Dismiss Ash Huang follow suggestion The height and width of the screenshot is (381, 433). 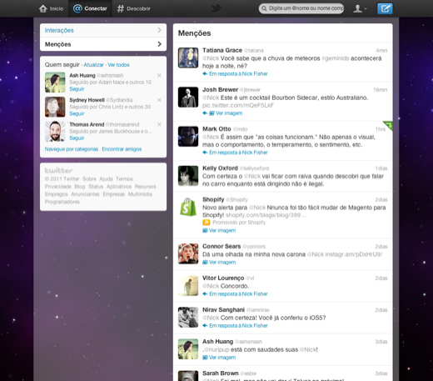[x=159, y=75]
